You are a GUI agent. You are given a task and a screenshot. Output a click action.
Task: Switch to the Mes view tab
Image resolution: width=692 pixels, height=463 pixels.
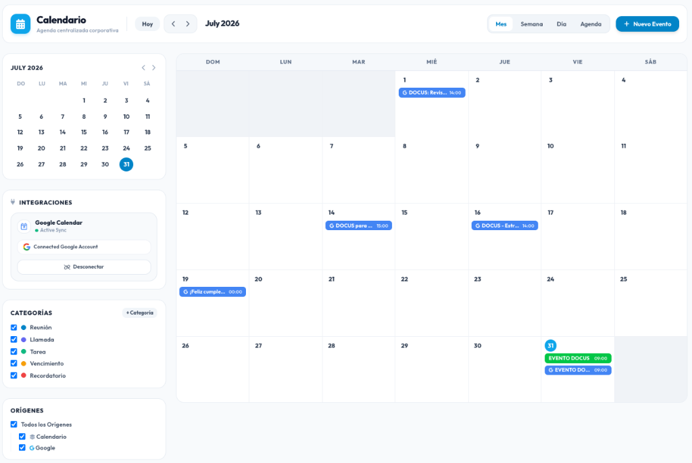click(x=501, y=24)
